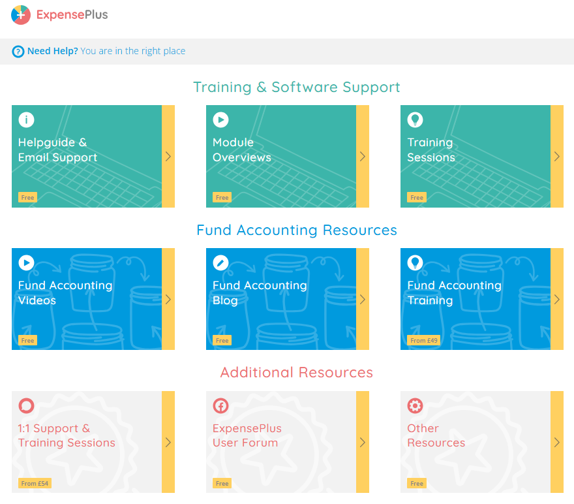The image size is (574, 504).
Task: Click 'You are in the right place' text
Action: tap(133, 51)
